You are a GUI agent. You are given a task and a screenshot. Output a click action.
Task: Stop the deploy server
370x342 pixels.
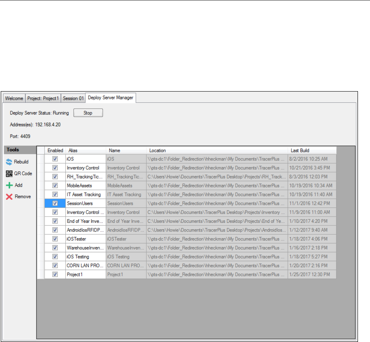pyautogui.click(x=88, y=113)
